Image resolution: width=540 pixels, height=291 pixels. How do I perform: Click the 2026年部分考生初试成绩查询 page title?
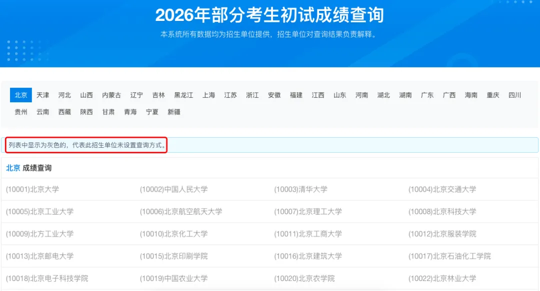click(x=269, y=15)
